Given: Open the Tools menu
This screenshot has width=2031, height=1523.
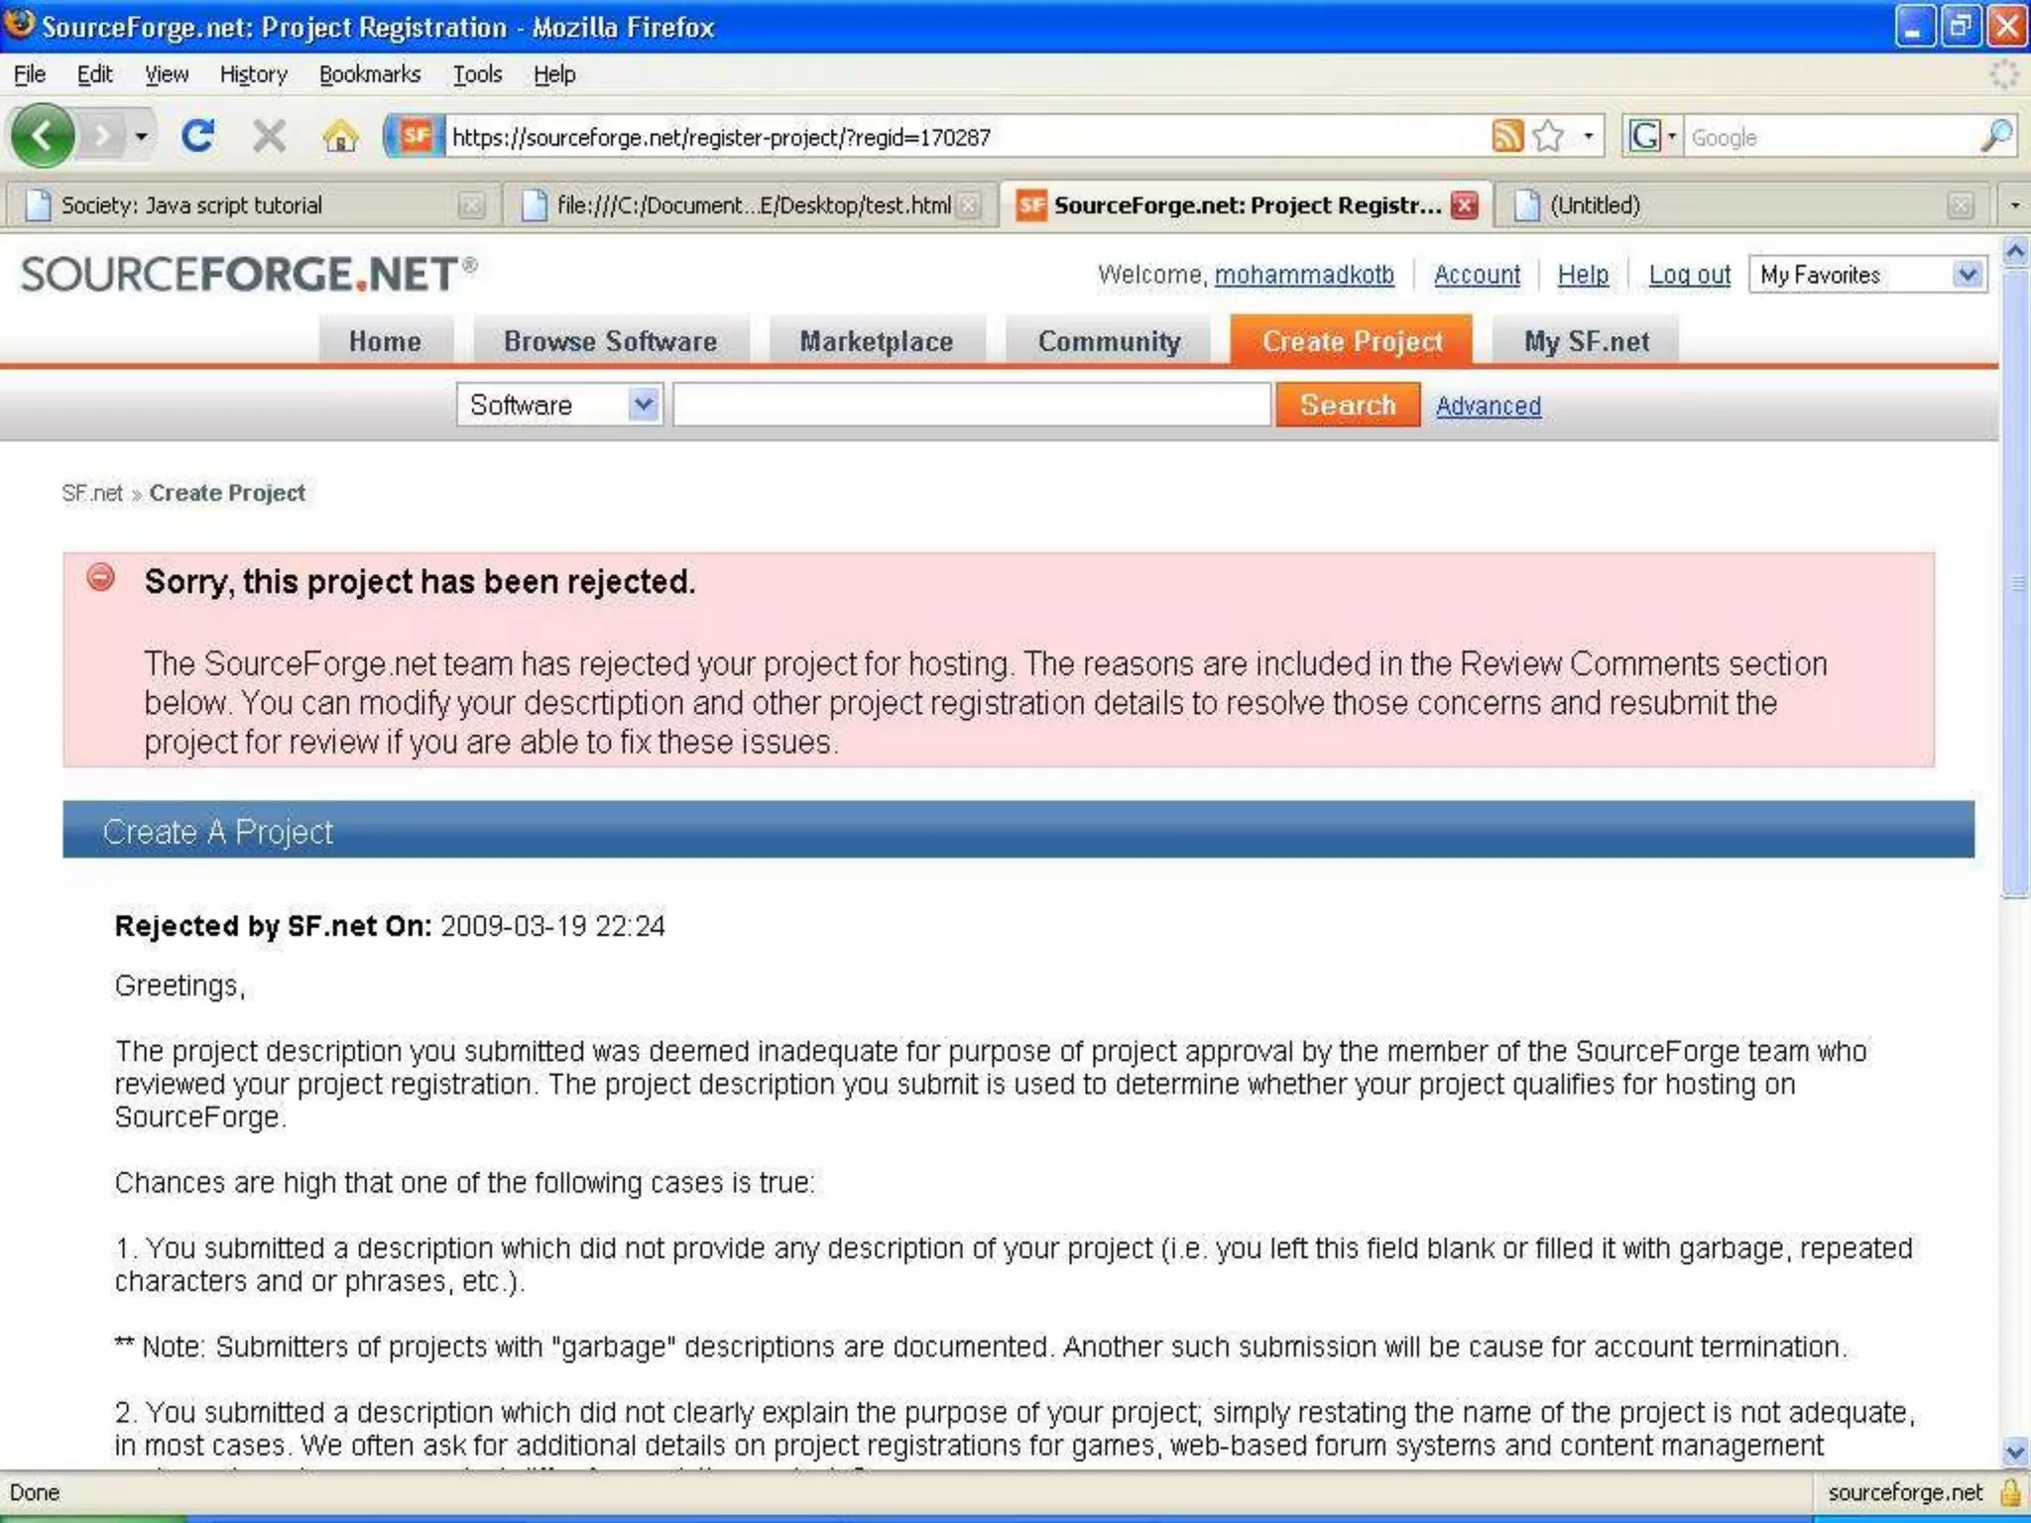Looking at the screenshot, I should point(477,74).
